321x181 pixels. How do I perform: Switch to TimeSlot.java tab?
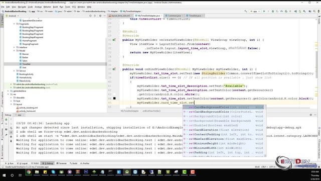point(195,16)
